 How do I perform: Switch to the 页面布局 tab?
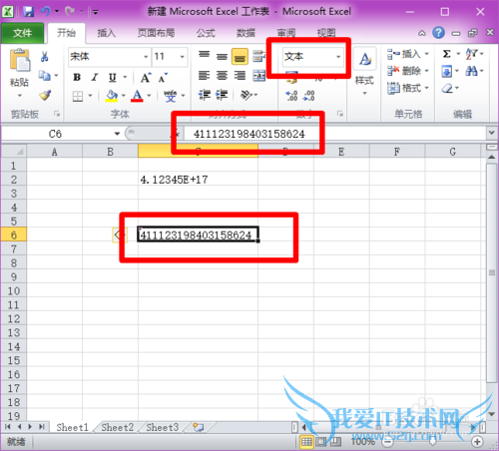(156, 33)
